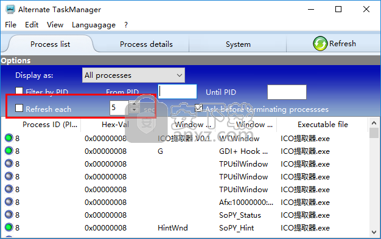
Task: Click the process list scrollbar thumb
Action: [374, 133]
